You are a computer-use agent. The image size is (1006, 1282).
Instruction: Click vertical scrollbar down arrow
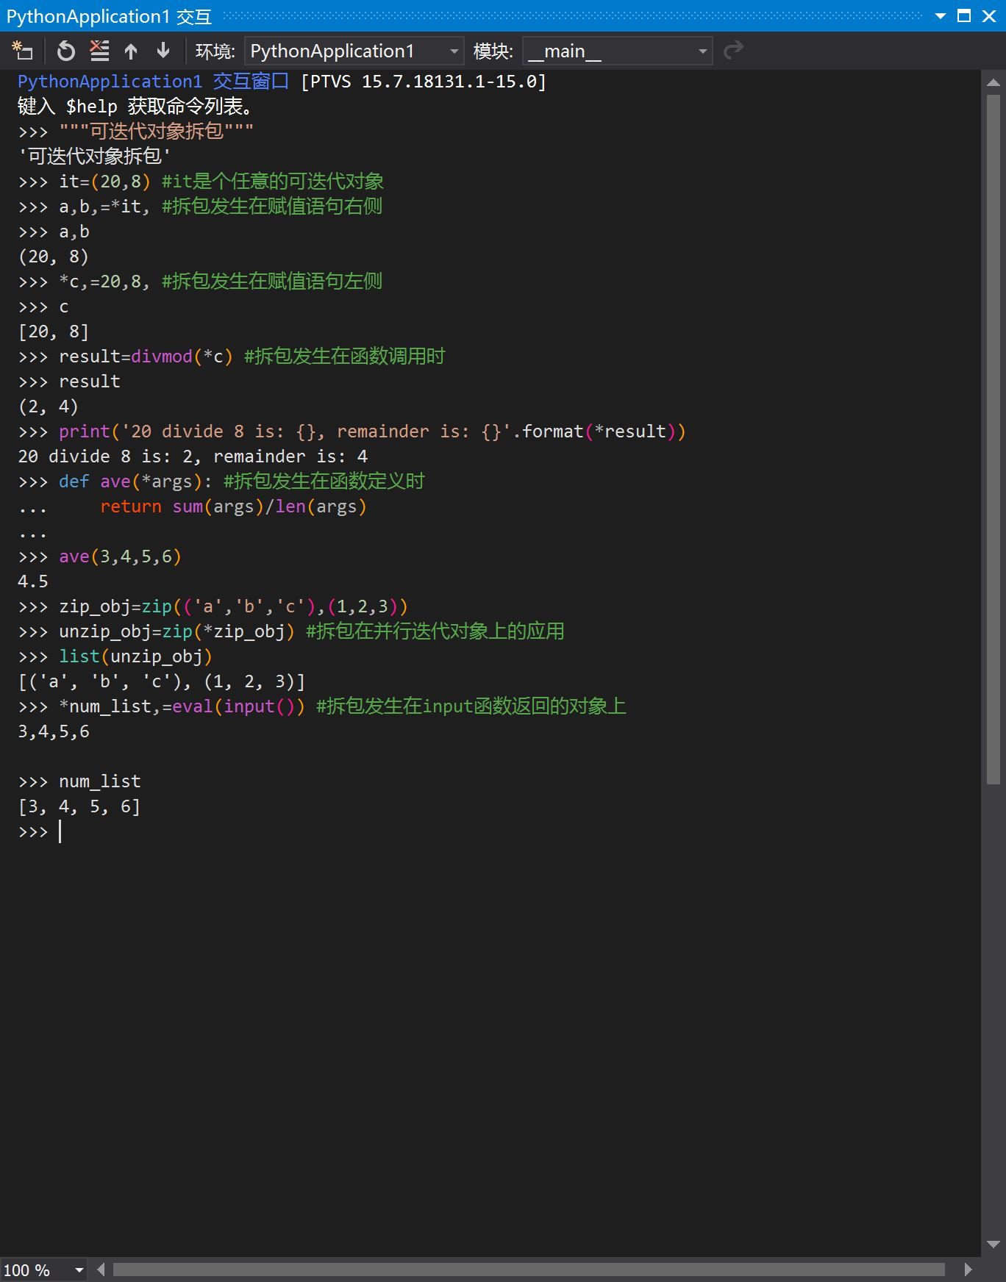pos(993,1245)
